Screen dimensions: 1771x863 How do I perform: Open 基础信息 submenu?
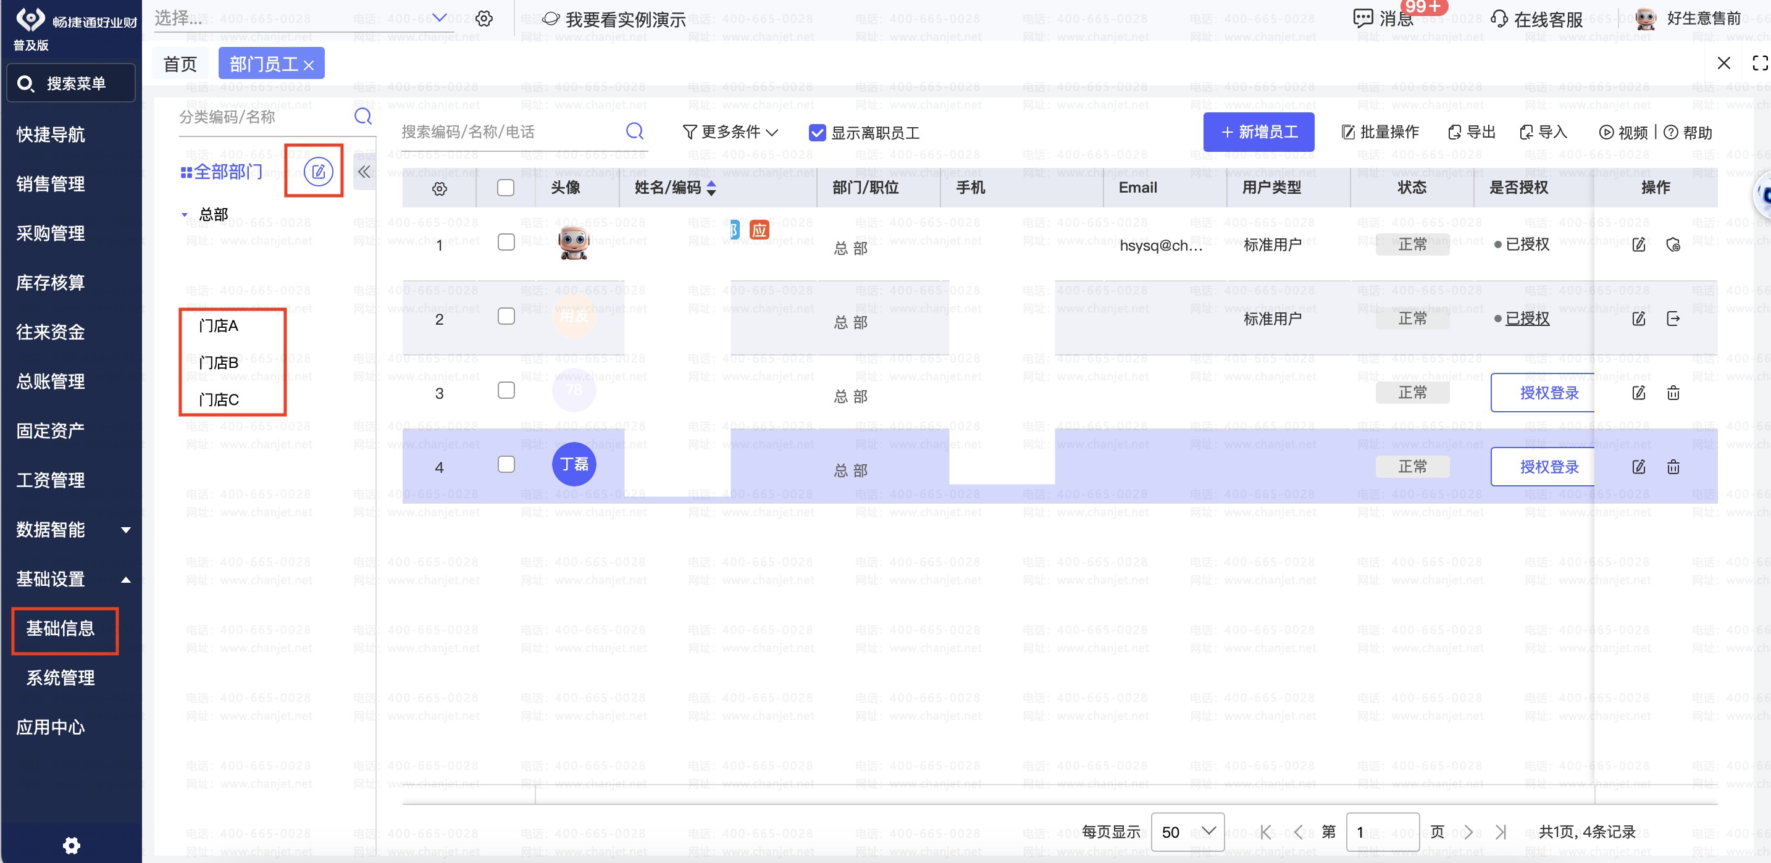point(61,628)
